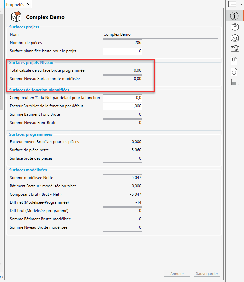Click the Surface de pièce nette value
The height and width of the screenshot is (282, 244).
tap(122, 150)
